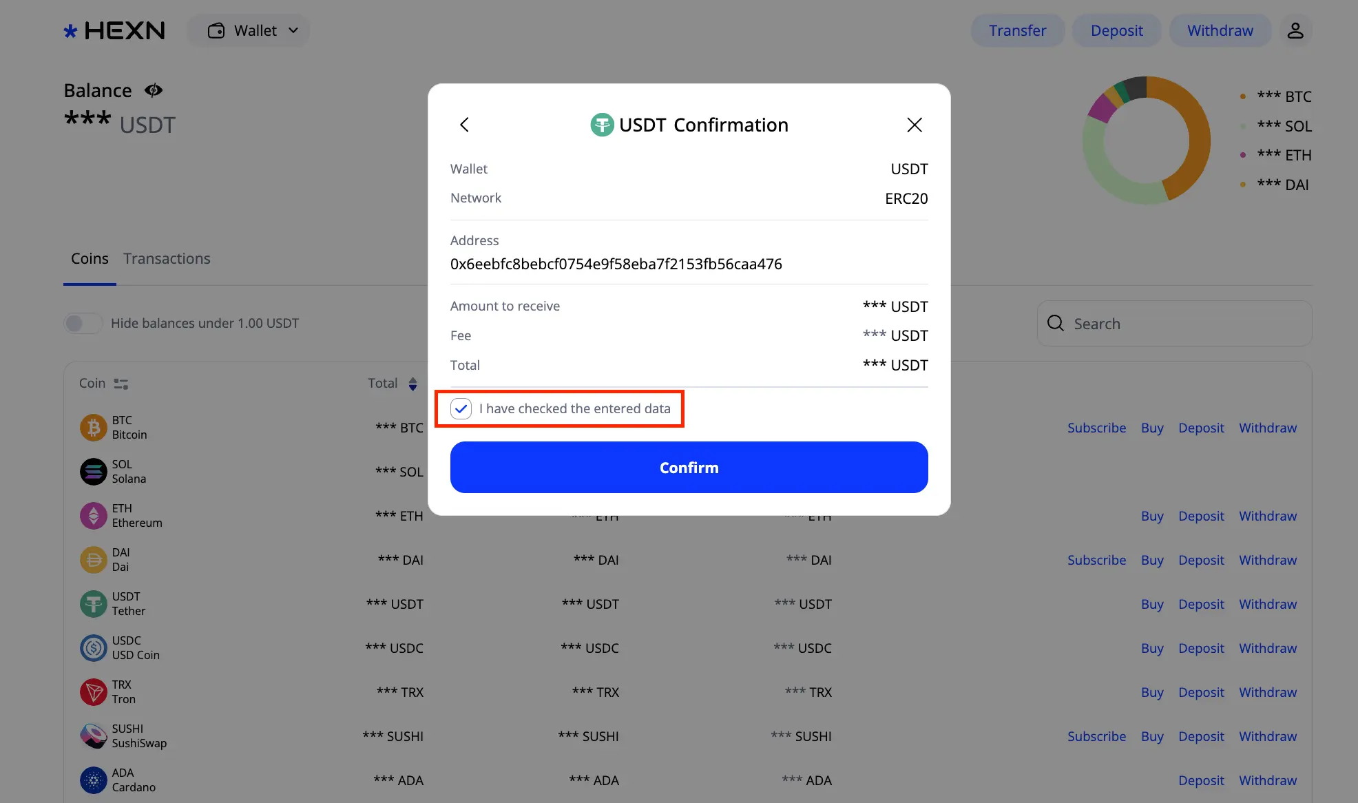Sort by the Total column arrows
This screenshot has width=1358, height=803.
coord(412,384)
